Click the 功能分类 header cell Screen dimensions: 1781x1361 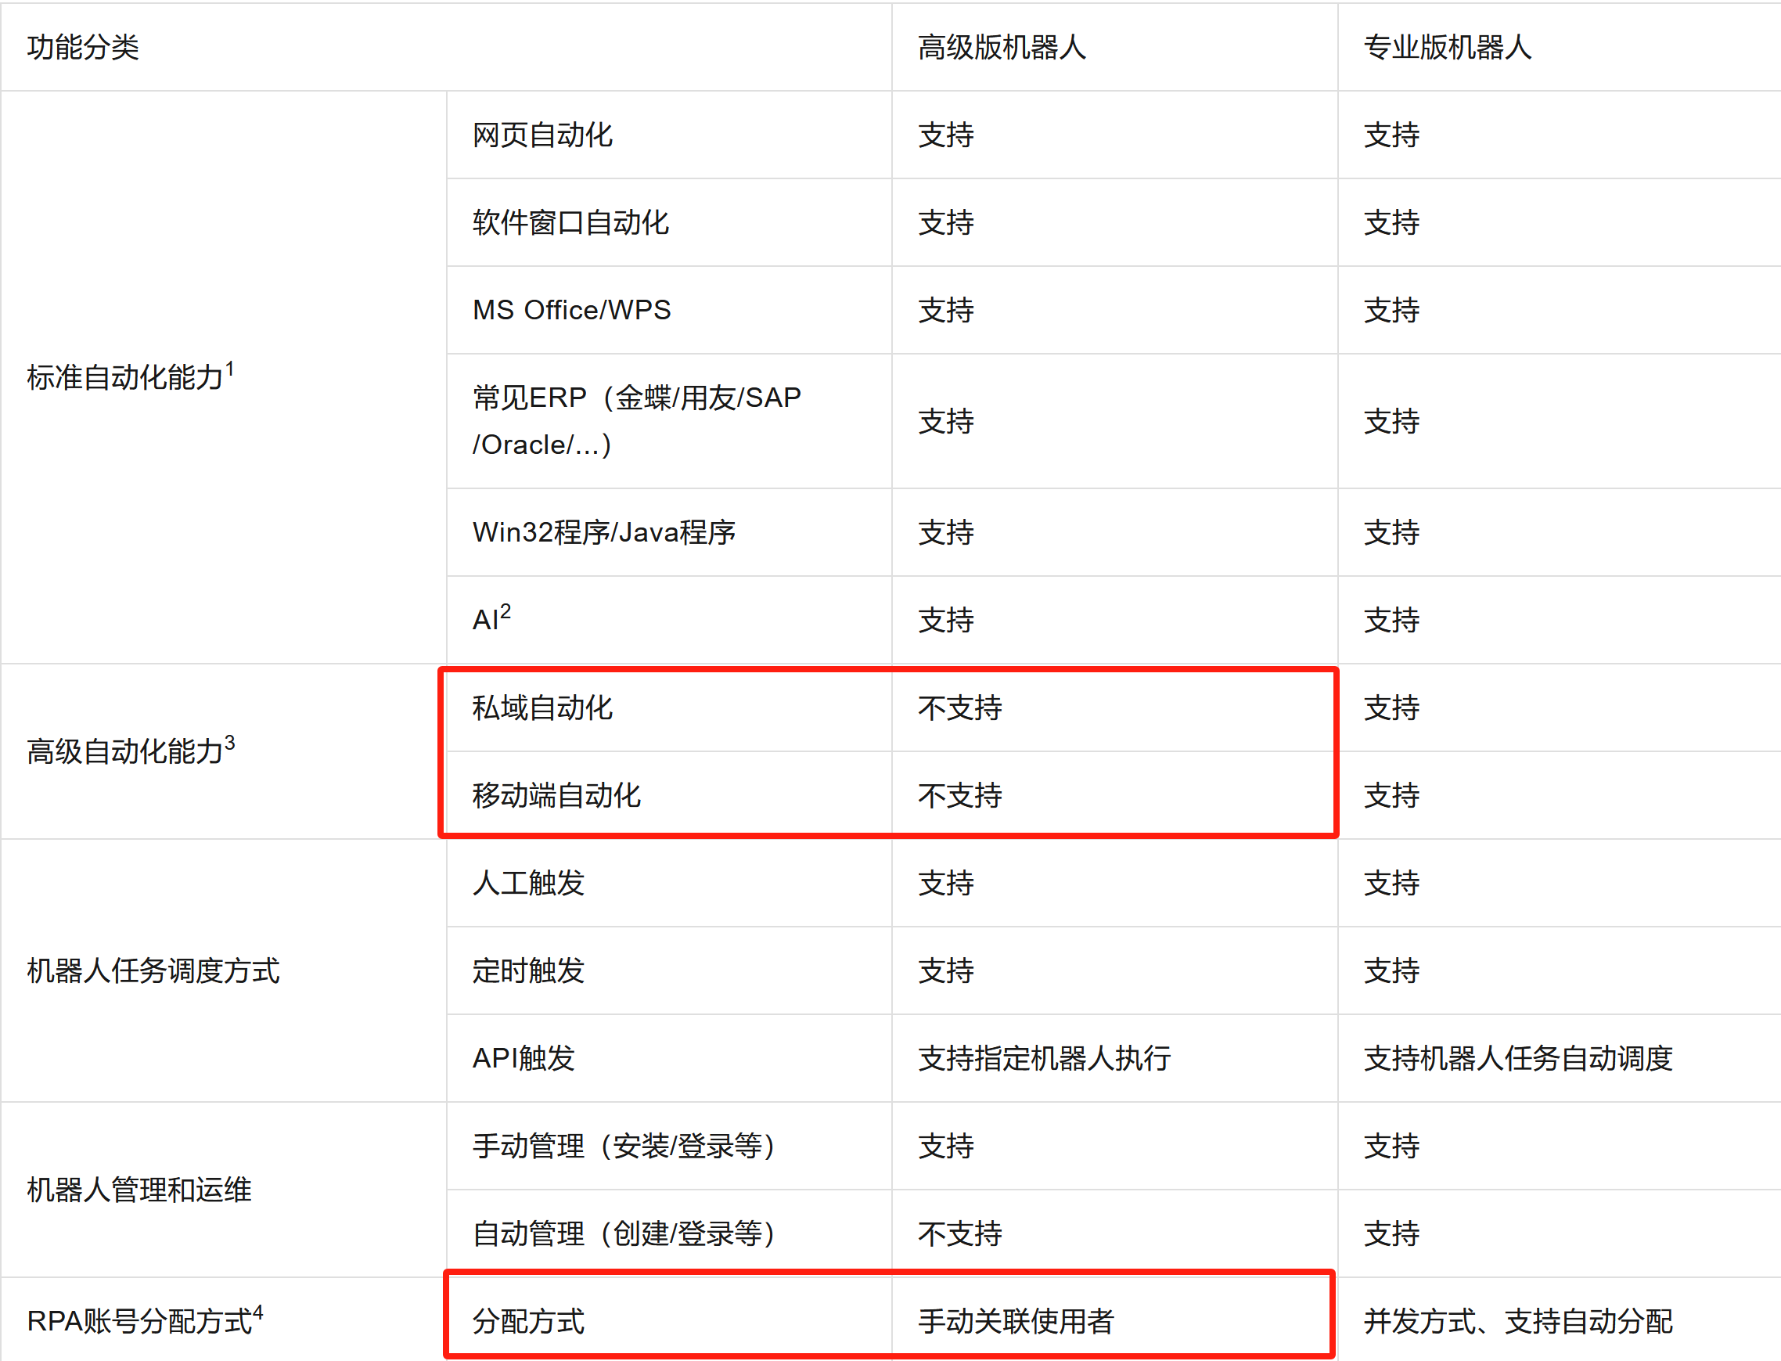[x=83, y=47]
